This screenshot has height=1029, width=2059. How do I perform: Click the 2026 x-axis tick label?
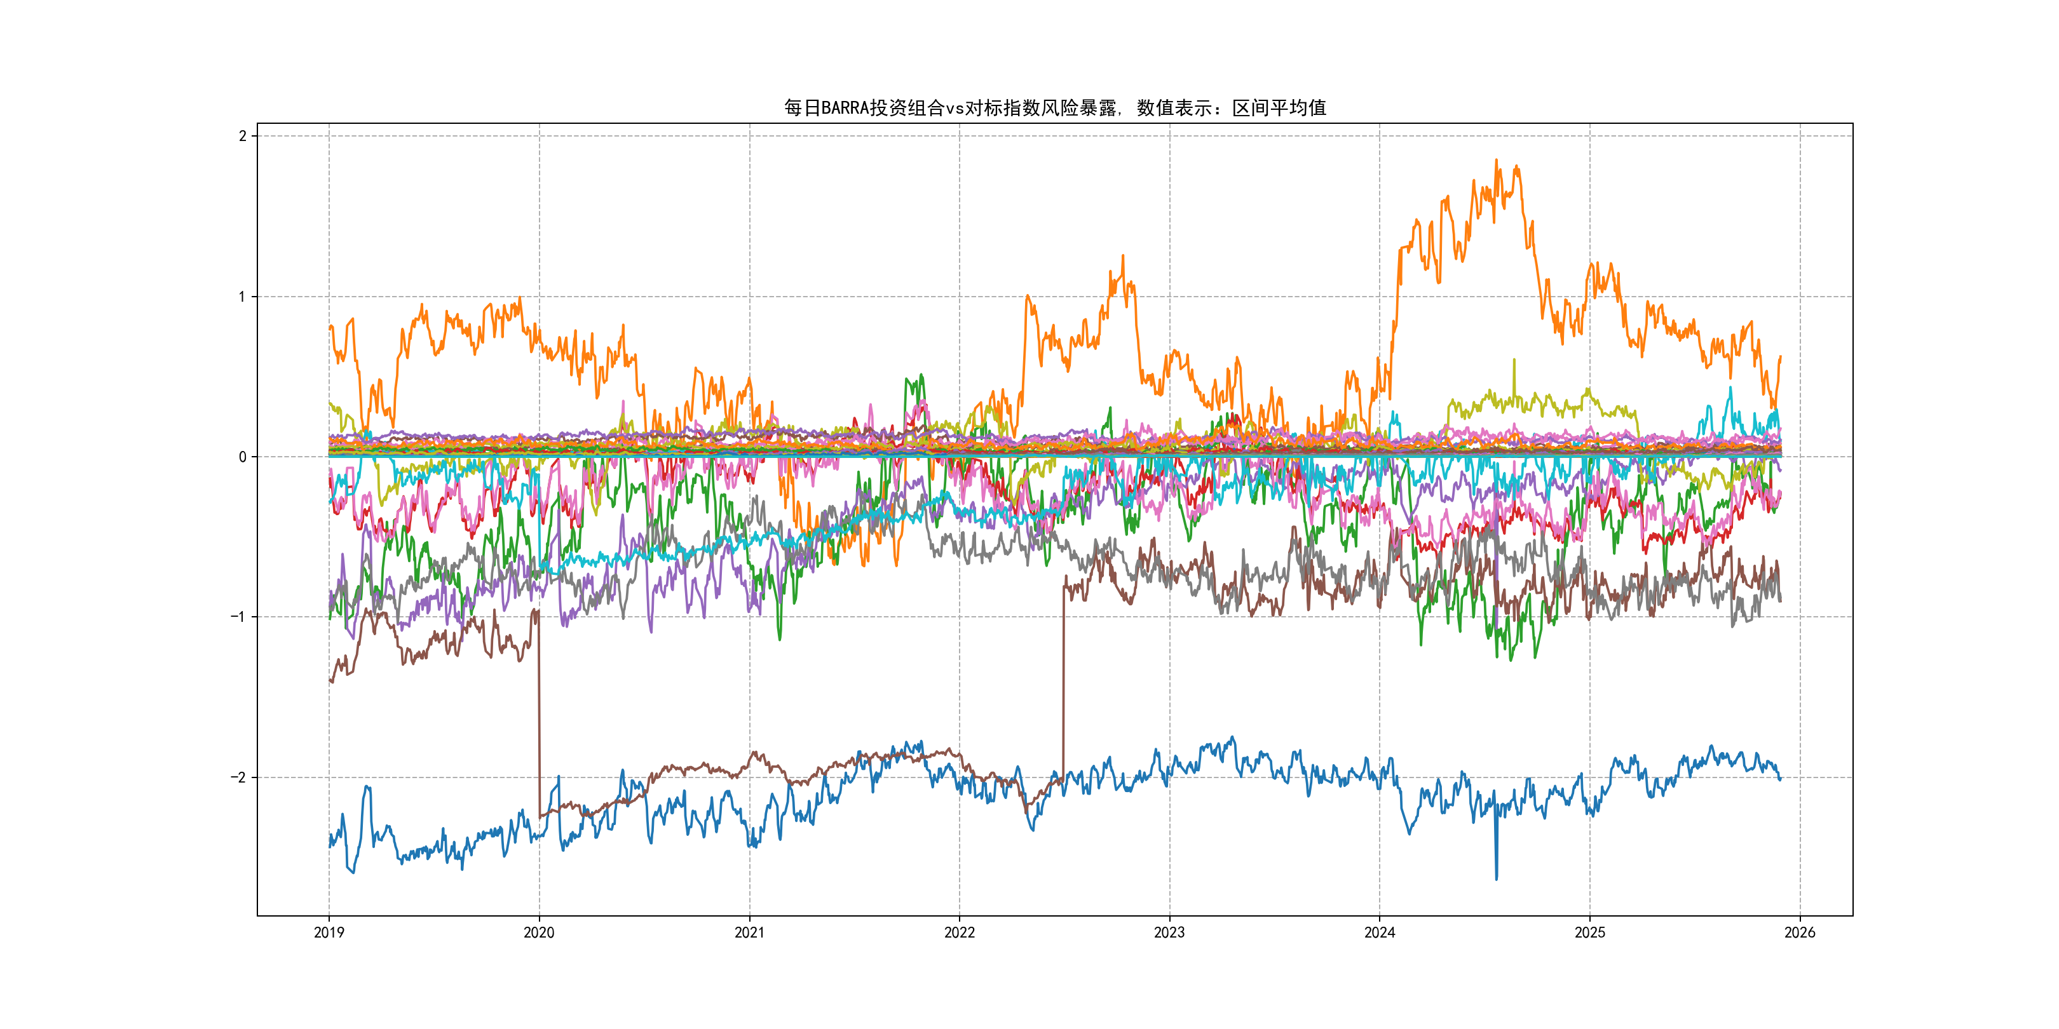pos(1800,932)
